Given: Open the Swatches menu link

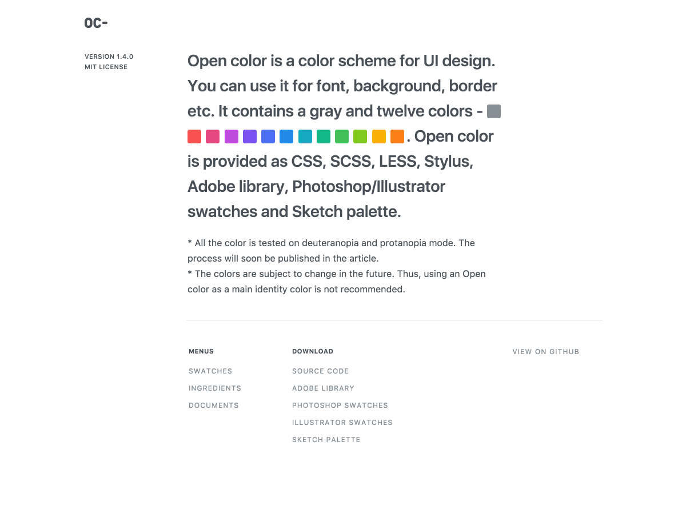Looking at the screenshot, I should coord(210,371).
